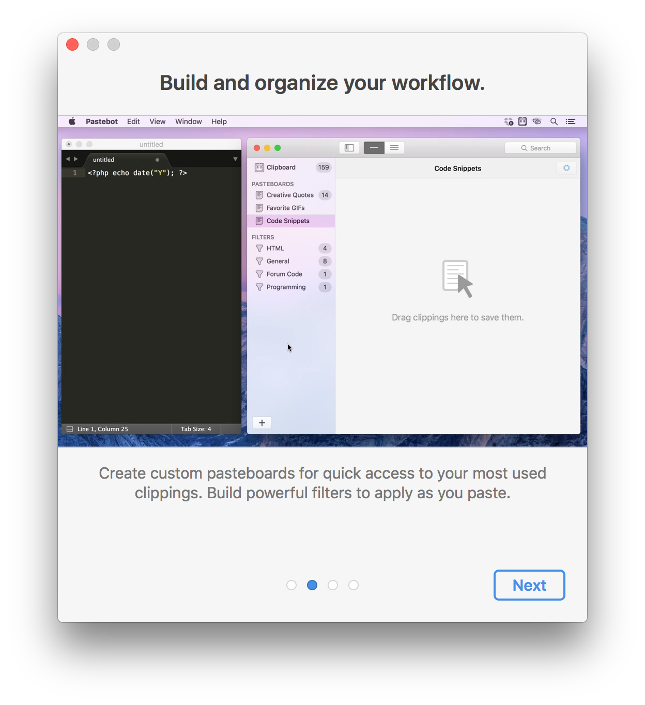Image resolution: width=645 pixels, height=705 pixels.
Task: Open Code Snippets settings gear
Action: (x=566, y=168)
